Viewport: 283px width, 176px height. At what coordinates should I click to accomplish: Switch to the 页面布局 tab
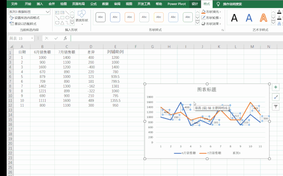tap(78, 4)
